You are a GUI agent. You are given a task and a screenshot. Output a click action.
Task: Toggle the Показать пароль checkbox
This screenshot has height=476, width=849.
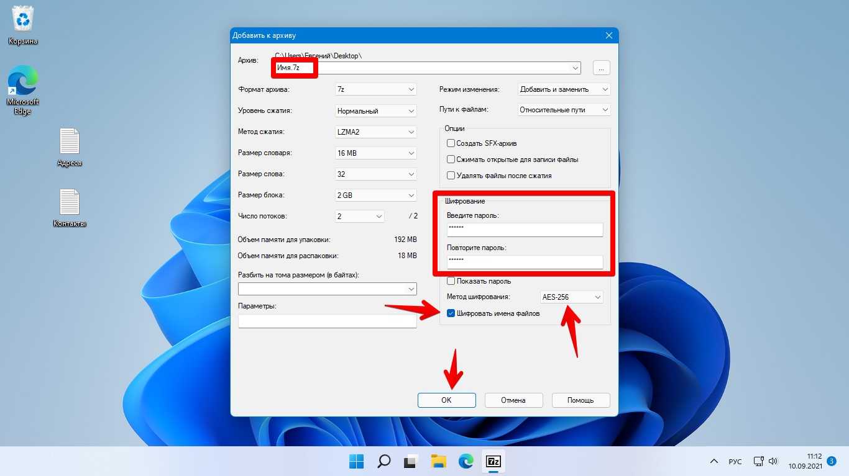coord(451,281)
